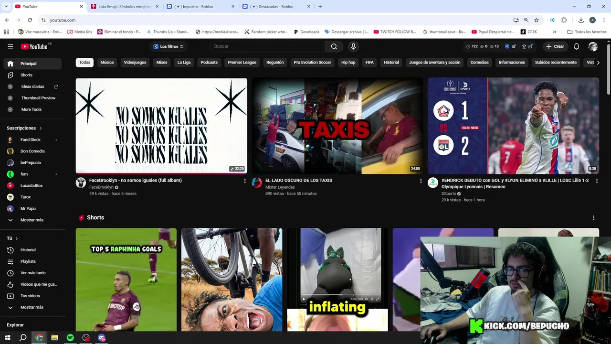
Task: Go back in browser history
Action: point(7,20)
